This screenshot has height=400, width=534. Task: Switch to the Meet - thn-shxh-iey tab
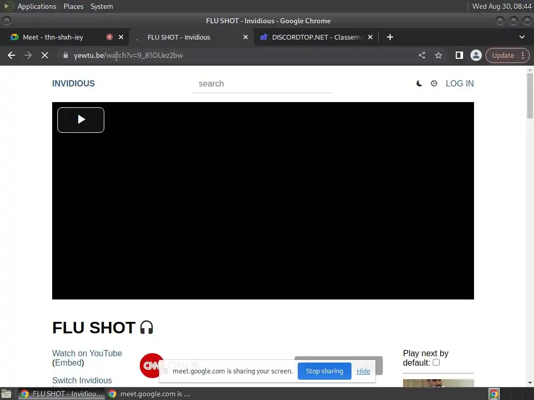point(53,37)
